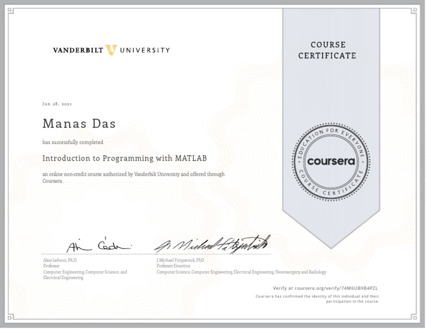Click the 'UNIVERSITY' wordmark text
The height and width of the screenshot is (329, 426).
(x=145, y=50)
